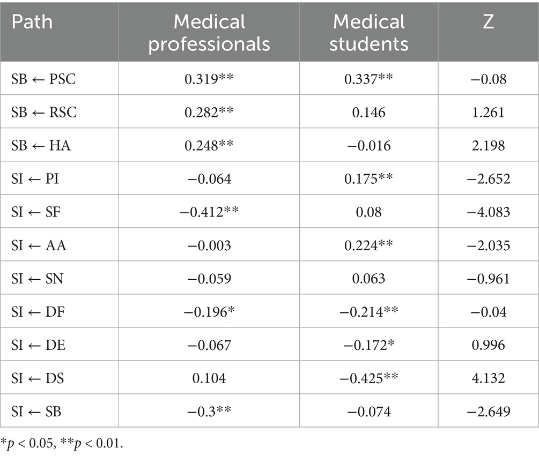Click the −0.196* cell in SI ← DF row
Image resolution: width=539 pixels, height=456 pixels.
[209, 311]
